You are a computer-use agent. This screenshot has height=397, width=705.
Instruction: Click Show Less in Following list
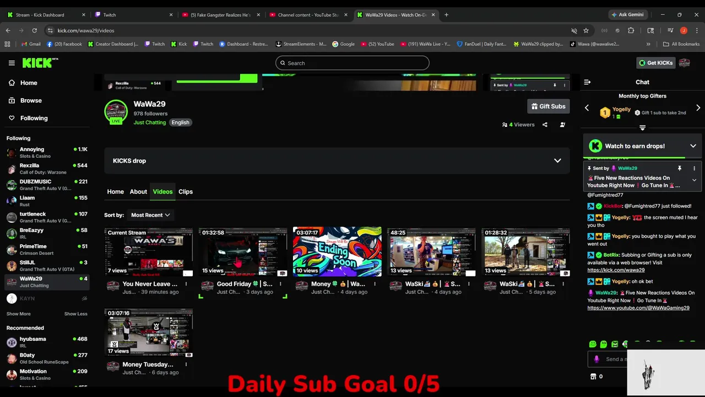tap(75, 314)
